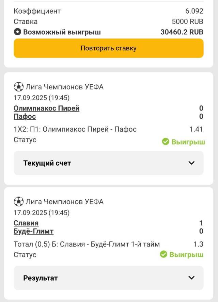Click chevron arrow in Текущий счет row
This screenshot has height=302, width=218.
point(191,163)
